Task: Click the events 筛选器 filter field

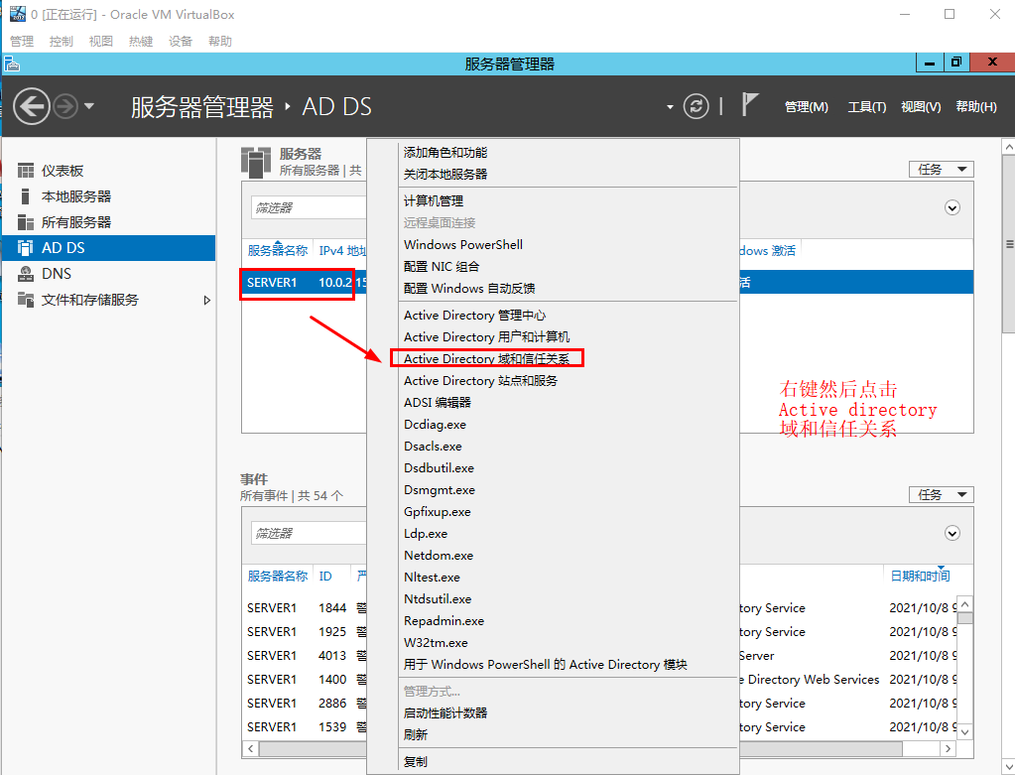Action: pos(309,534)
